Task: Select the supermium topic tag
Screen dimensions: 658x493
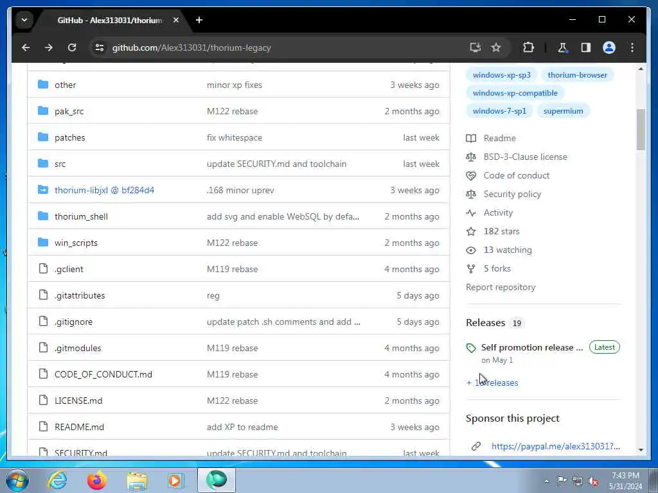Action: pos(563,111)
